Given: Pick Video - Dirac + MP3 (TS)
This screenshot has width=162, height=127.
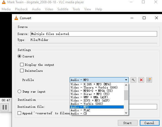Looking at the screenshot, I should tap(97, 94).
